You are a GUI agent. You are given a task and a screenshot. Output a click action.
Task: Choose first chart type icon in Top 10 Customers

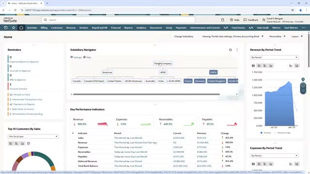coord(11,144)
